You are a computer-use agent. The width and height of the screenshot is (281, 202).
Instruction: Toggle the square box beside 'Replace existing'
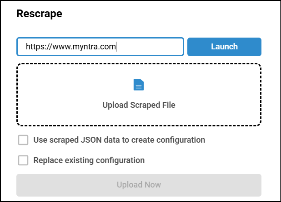coord(23,160)
